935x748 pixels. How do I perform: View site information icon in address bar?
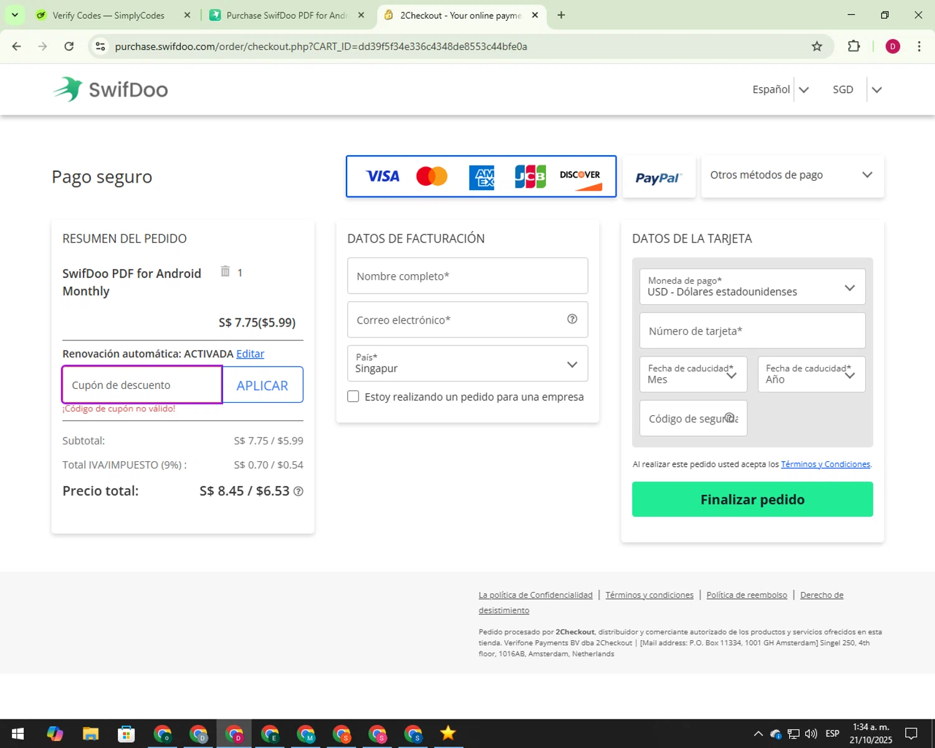(100, 46)
